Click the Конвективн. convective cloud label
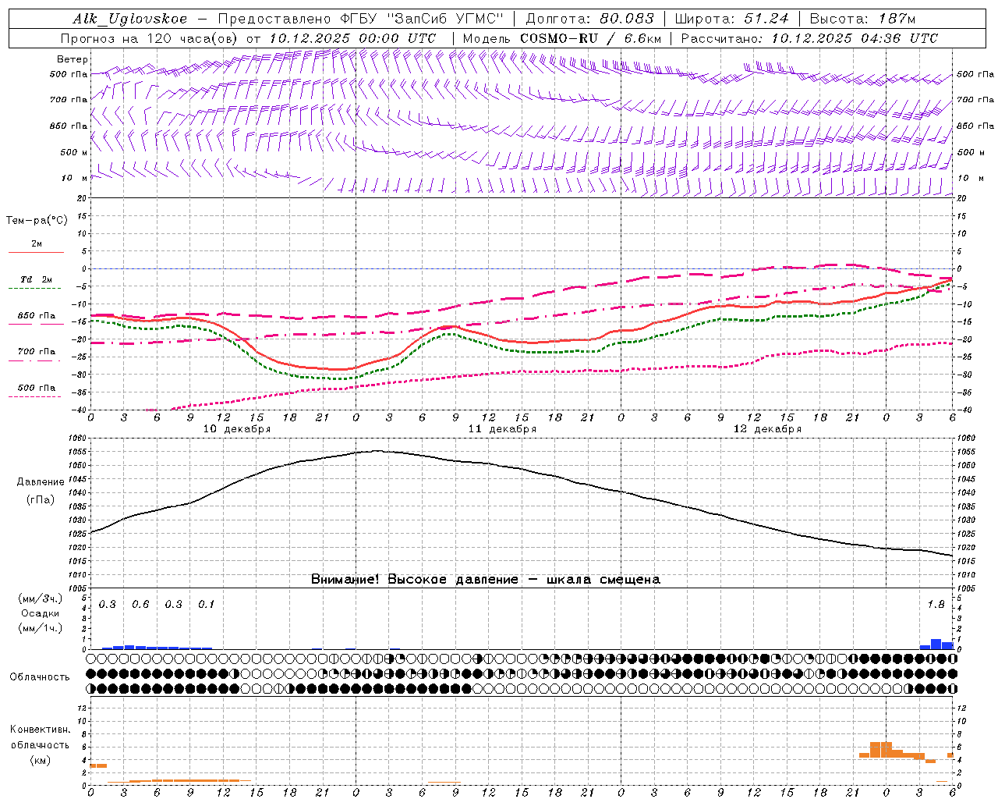Viewport: 998px width, 799px height. coord(40,730)
